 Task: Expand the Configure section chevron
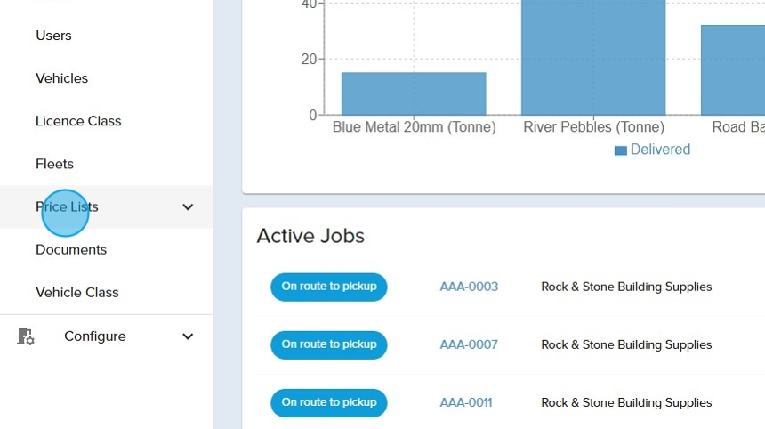pos(188,336)
